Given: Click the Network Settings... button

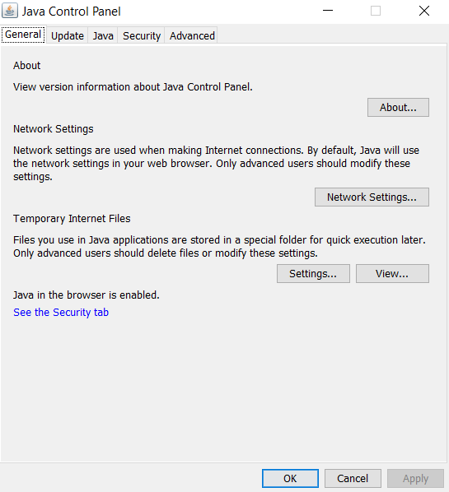Looking at the screenshot, I should click(372, 197).
